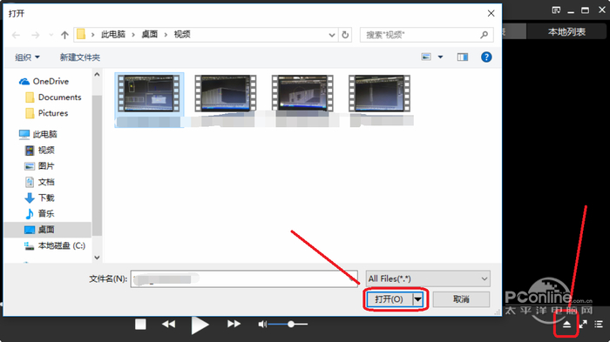This screenshot has height=342, width=610.
Task: Toggle the preview pane
Action: coord(462,57)
